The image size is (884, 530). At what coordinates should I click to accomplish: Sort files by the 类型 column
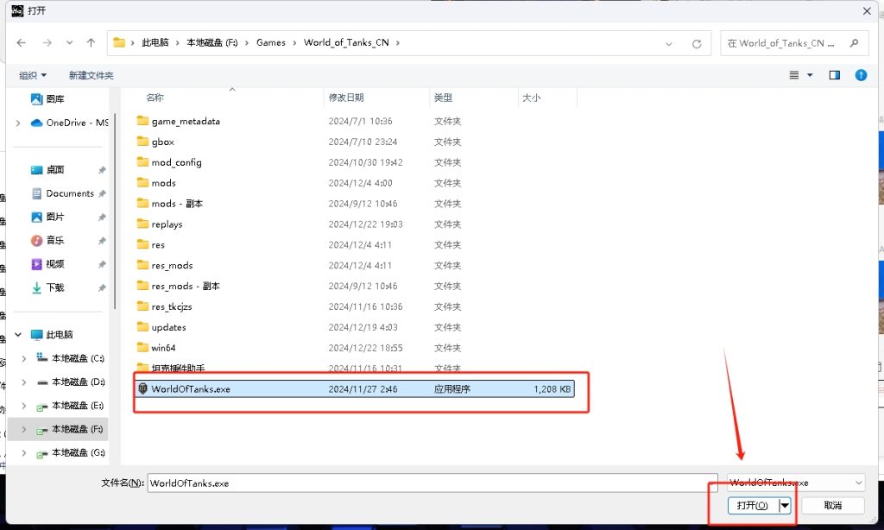point(443,98)
